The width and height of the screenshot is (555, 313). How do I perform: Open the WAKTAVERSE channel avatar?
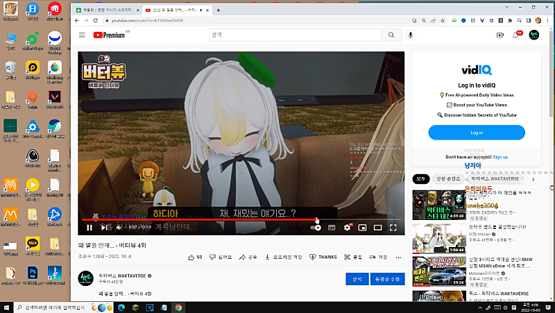[x=85, y=278]
